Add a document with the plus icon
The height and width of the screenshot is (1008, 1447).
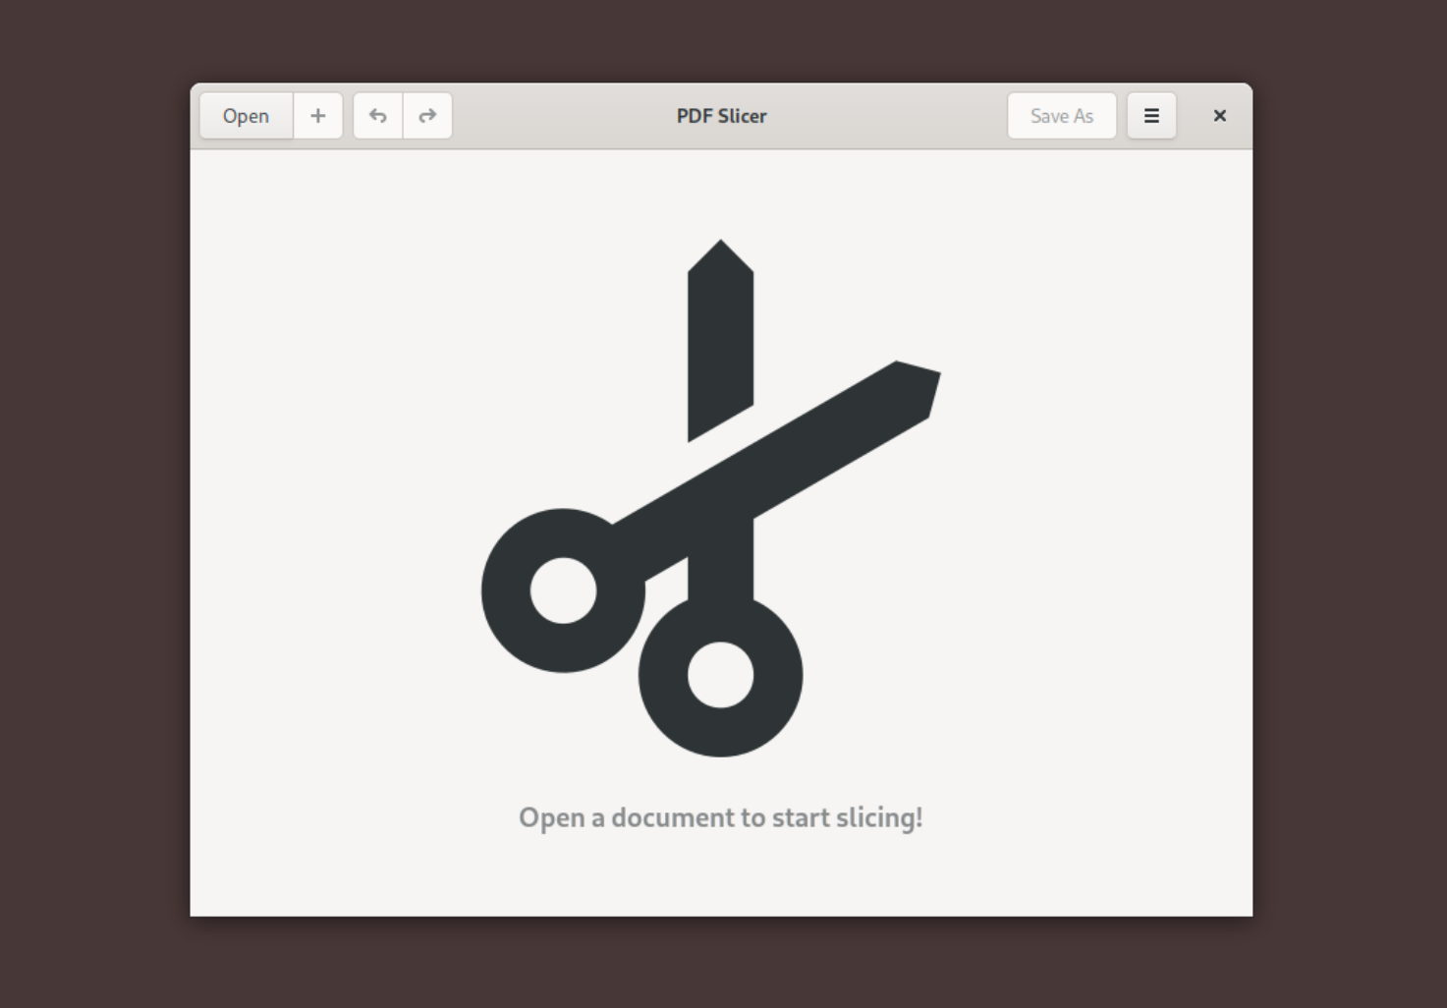[x=318, y=116]
